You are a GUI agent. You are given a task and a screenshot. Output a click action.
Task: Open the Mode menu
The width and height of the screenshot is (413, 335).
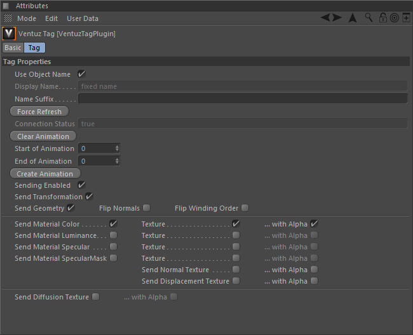[x=27, y=19]
